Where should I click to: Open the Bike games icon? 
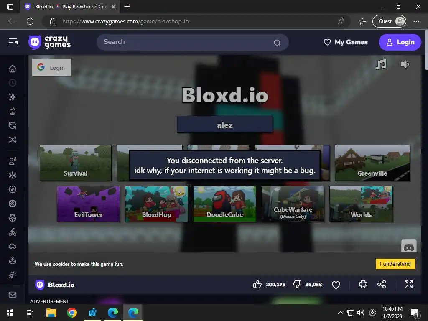(x=13, y=232)
